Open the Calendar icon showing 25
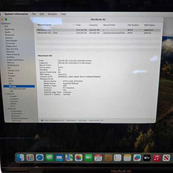Screen dimensions: 173x173 [98, 158]
